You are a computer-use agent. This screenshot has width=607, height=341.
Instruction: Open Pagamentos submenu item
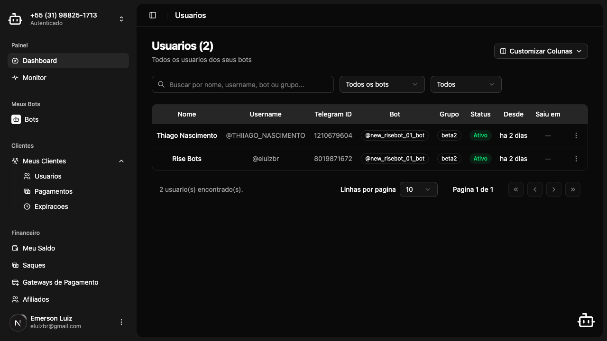click(x=74, y=191)
